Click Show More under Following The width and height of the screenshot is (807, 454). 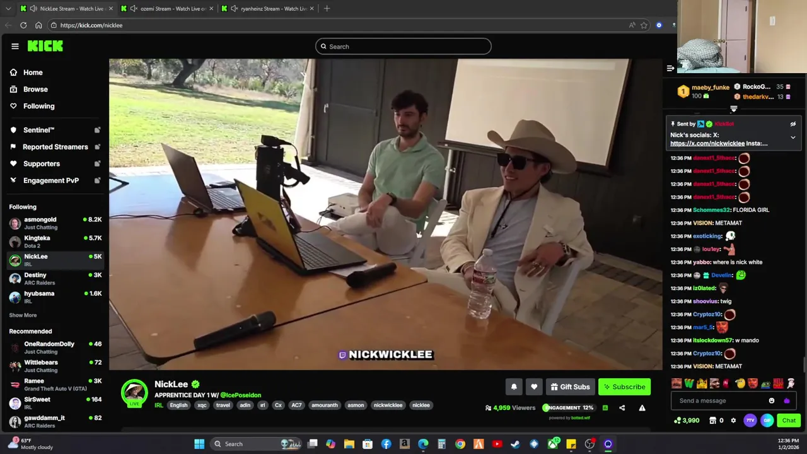(x=23, y=315)
